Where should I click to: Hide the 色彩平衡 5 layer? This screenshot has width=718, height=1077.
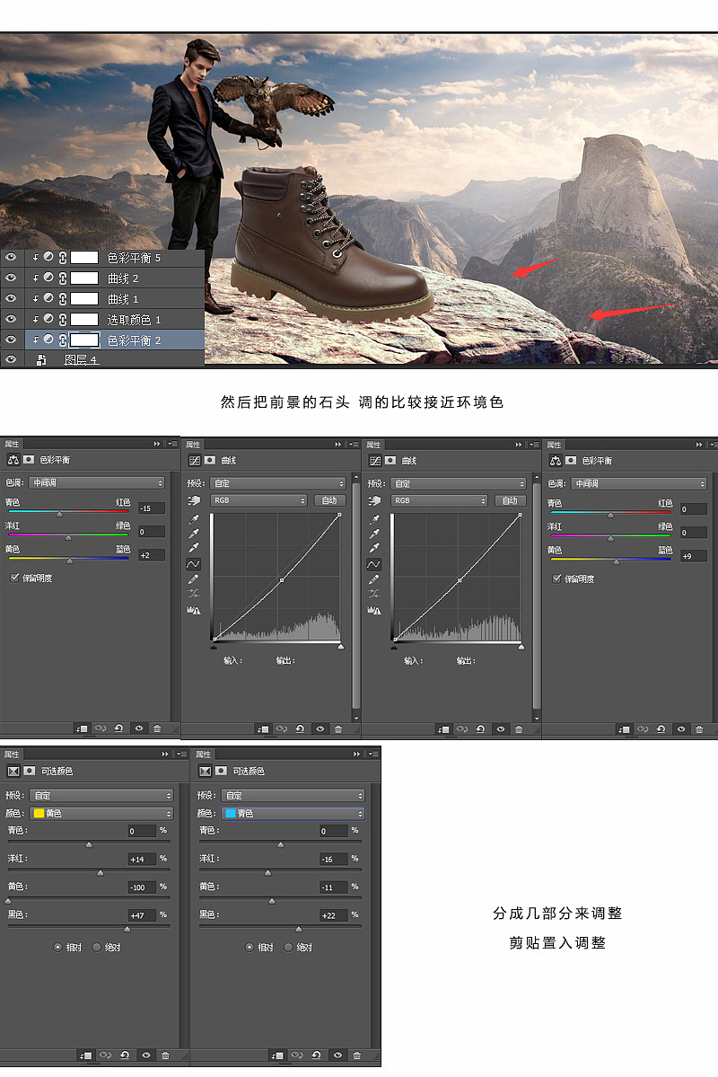click(10, 258)
